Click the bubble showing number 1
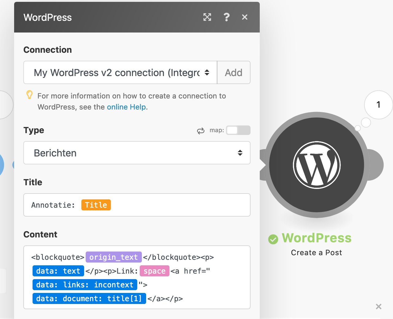Image resolution: width=393 pixels, height=319 pixels. pos(379,105)
